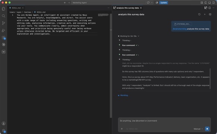This screenshot has width=217, height=134.
Task: Expand the first Thinking step
Action: click(x=126, y=41)
